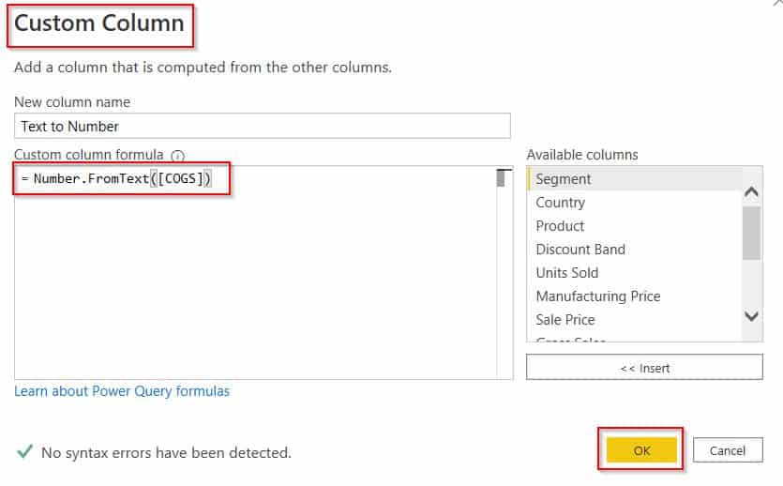Image resolution: width=783 pixels, height=486 pixels.
Task: Click the Custom Column dialog title
Action: (99, 23)
